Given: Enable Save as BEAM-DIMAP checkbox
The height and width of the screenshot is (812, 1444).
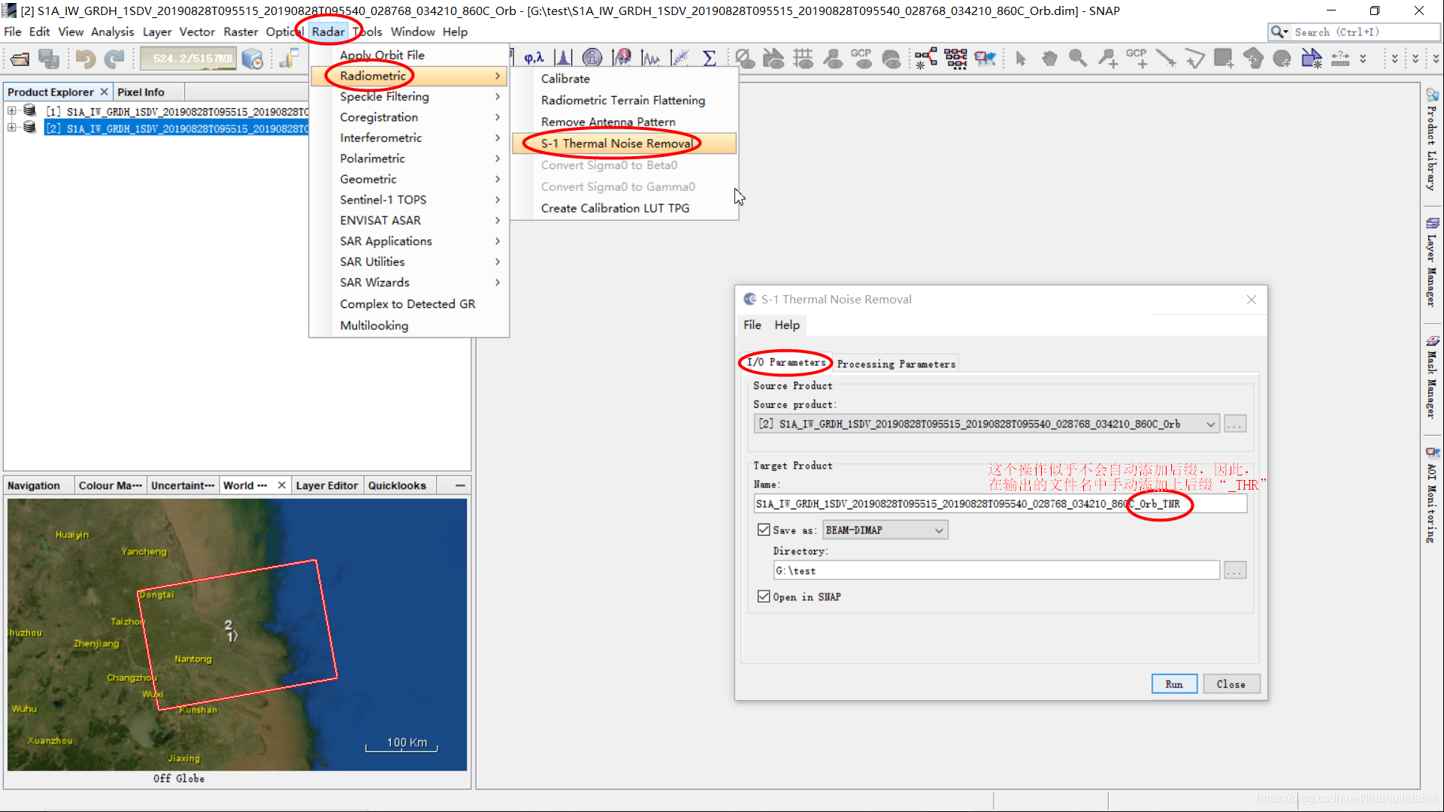Looking at the screenshot, I should [764, 530].
